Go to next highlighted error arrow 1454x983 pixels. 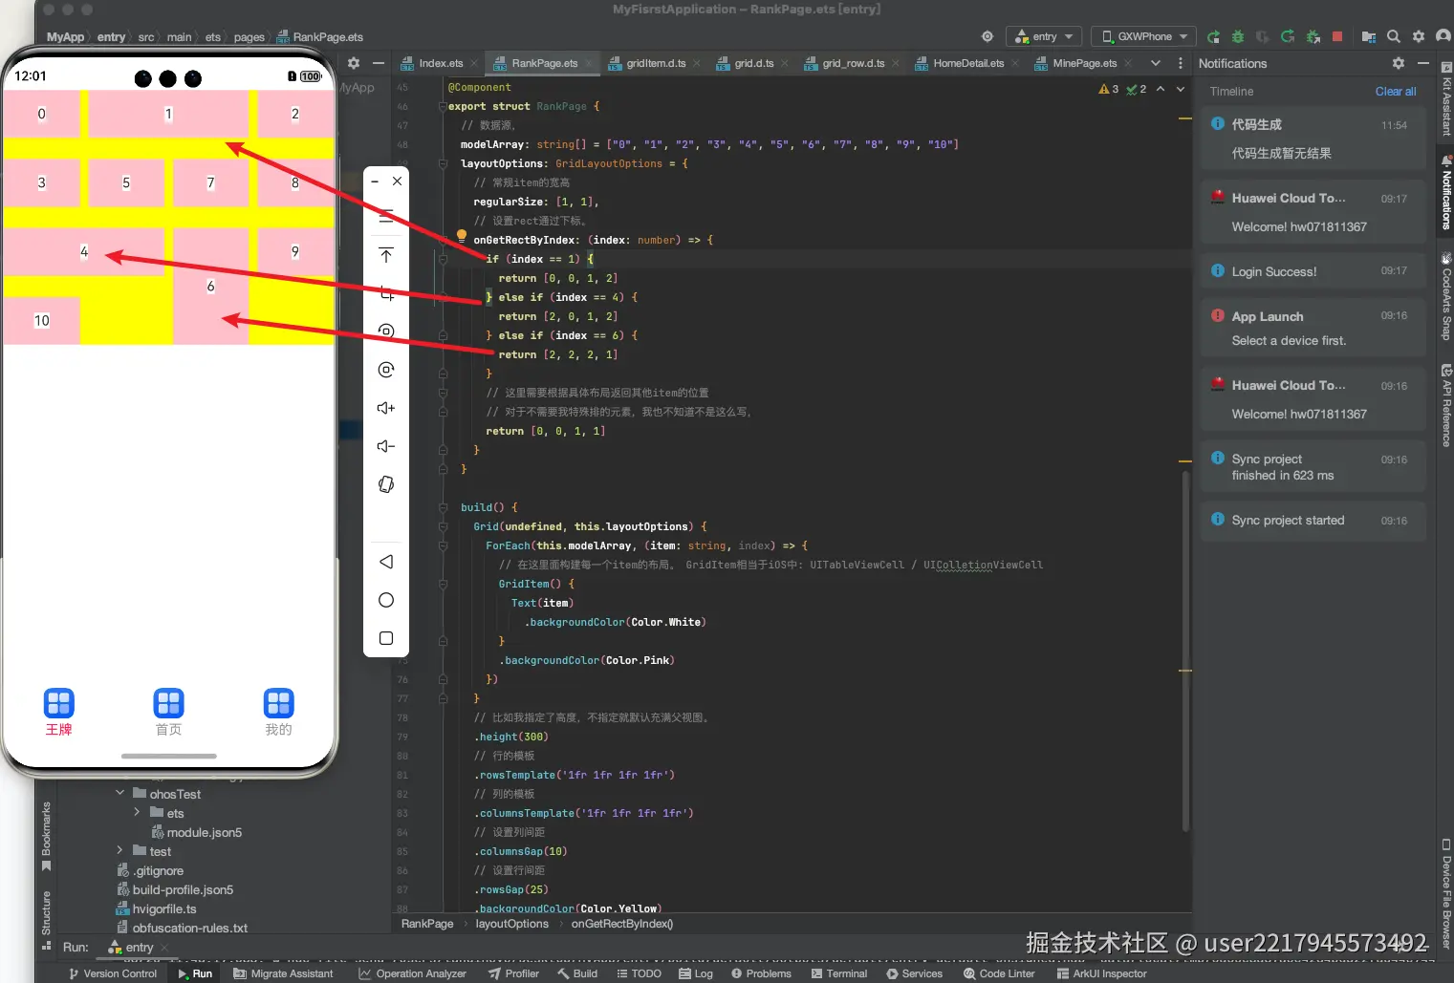click(1181, 89)
